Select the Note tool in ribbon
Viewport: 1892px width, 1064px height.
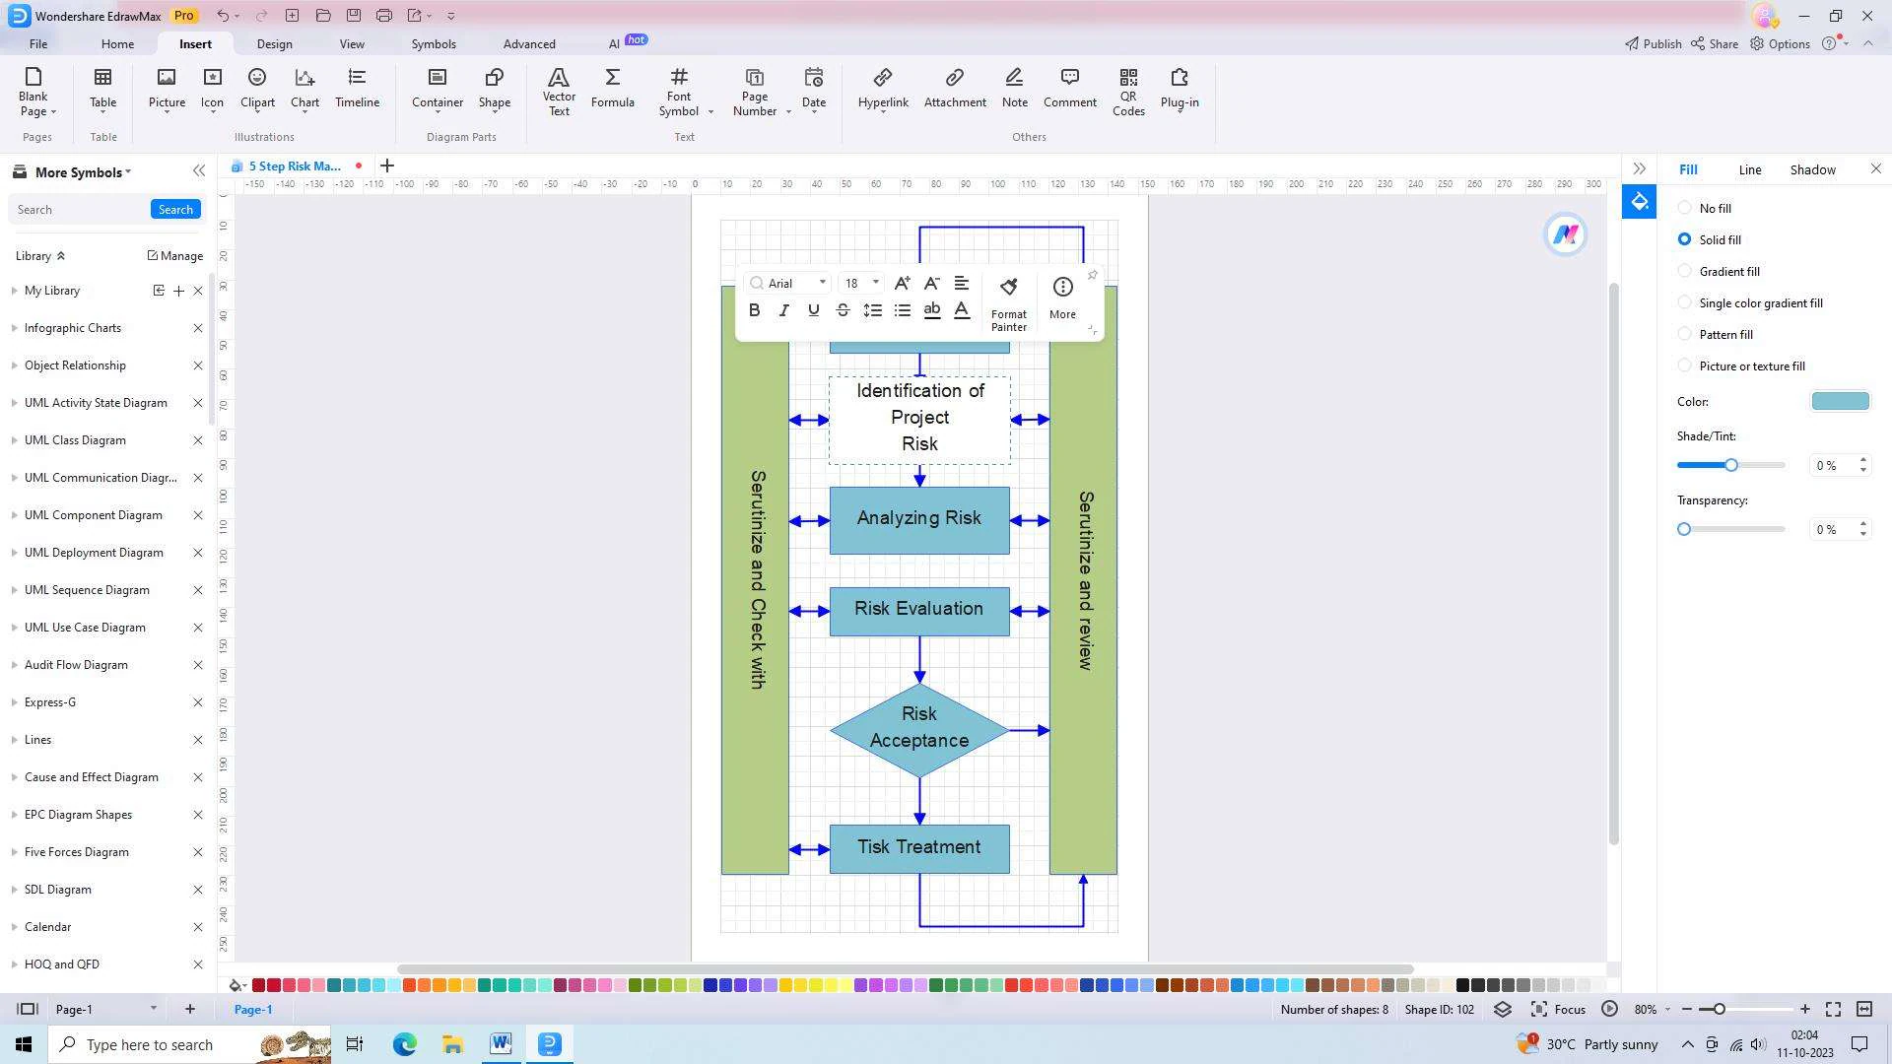[x=1014, y=86]
